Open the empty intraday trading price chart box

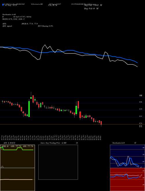point(58,162)
